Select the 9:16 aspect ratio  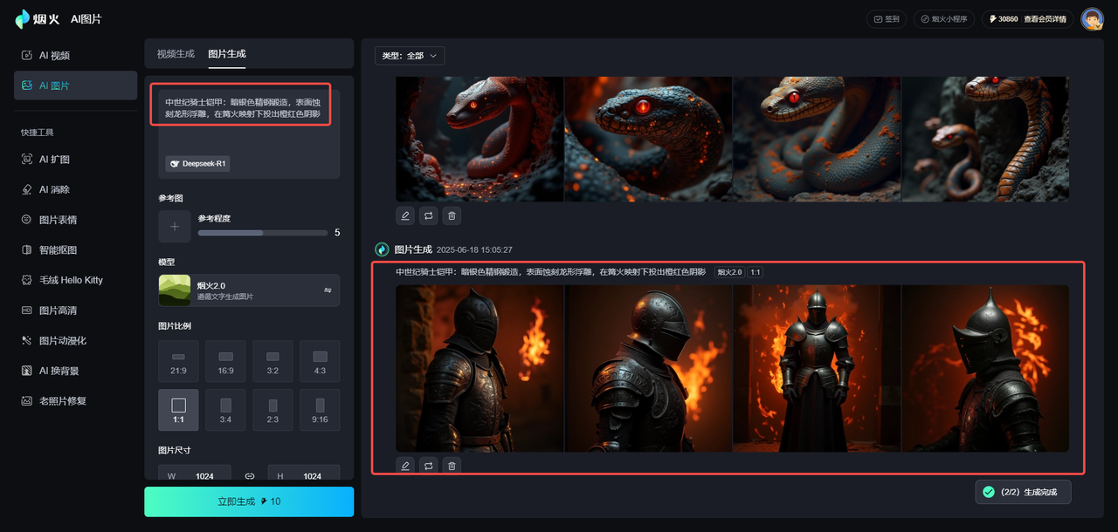coord(320,410)
